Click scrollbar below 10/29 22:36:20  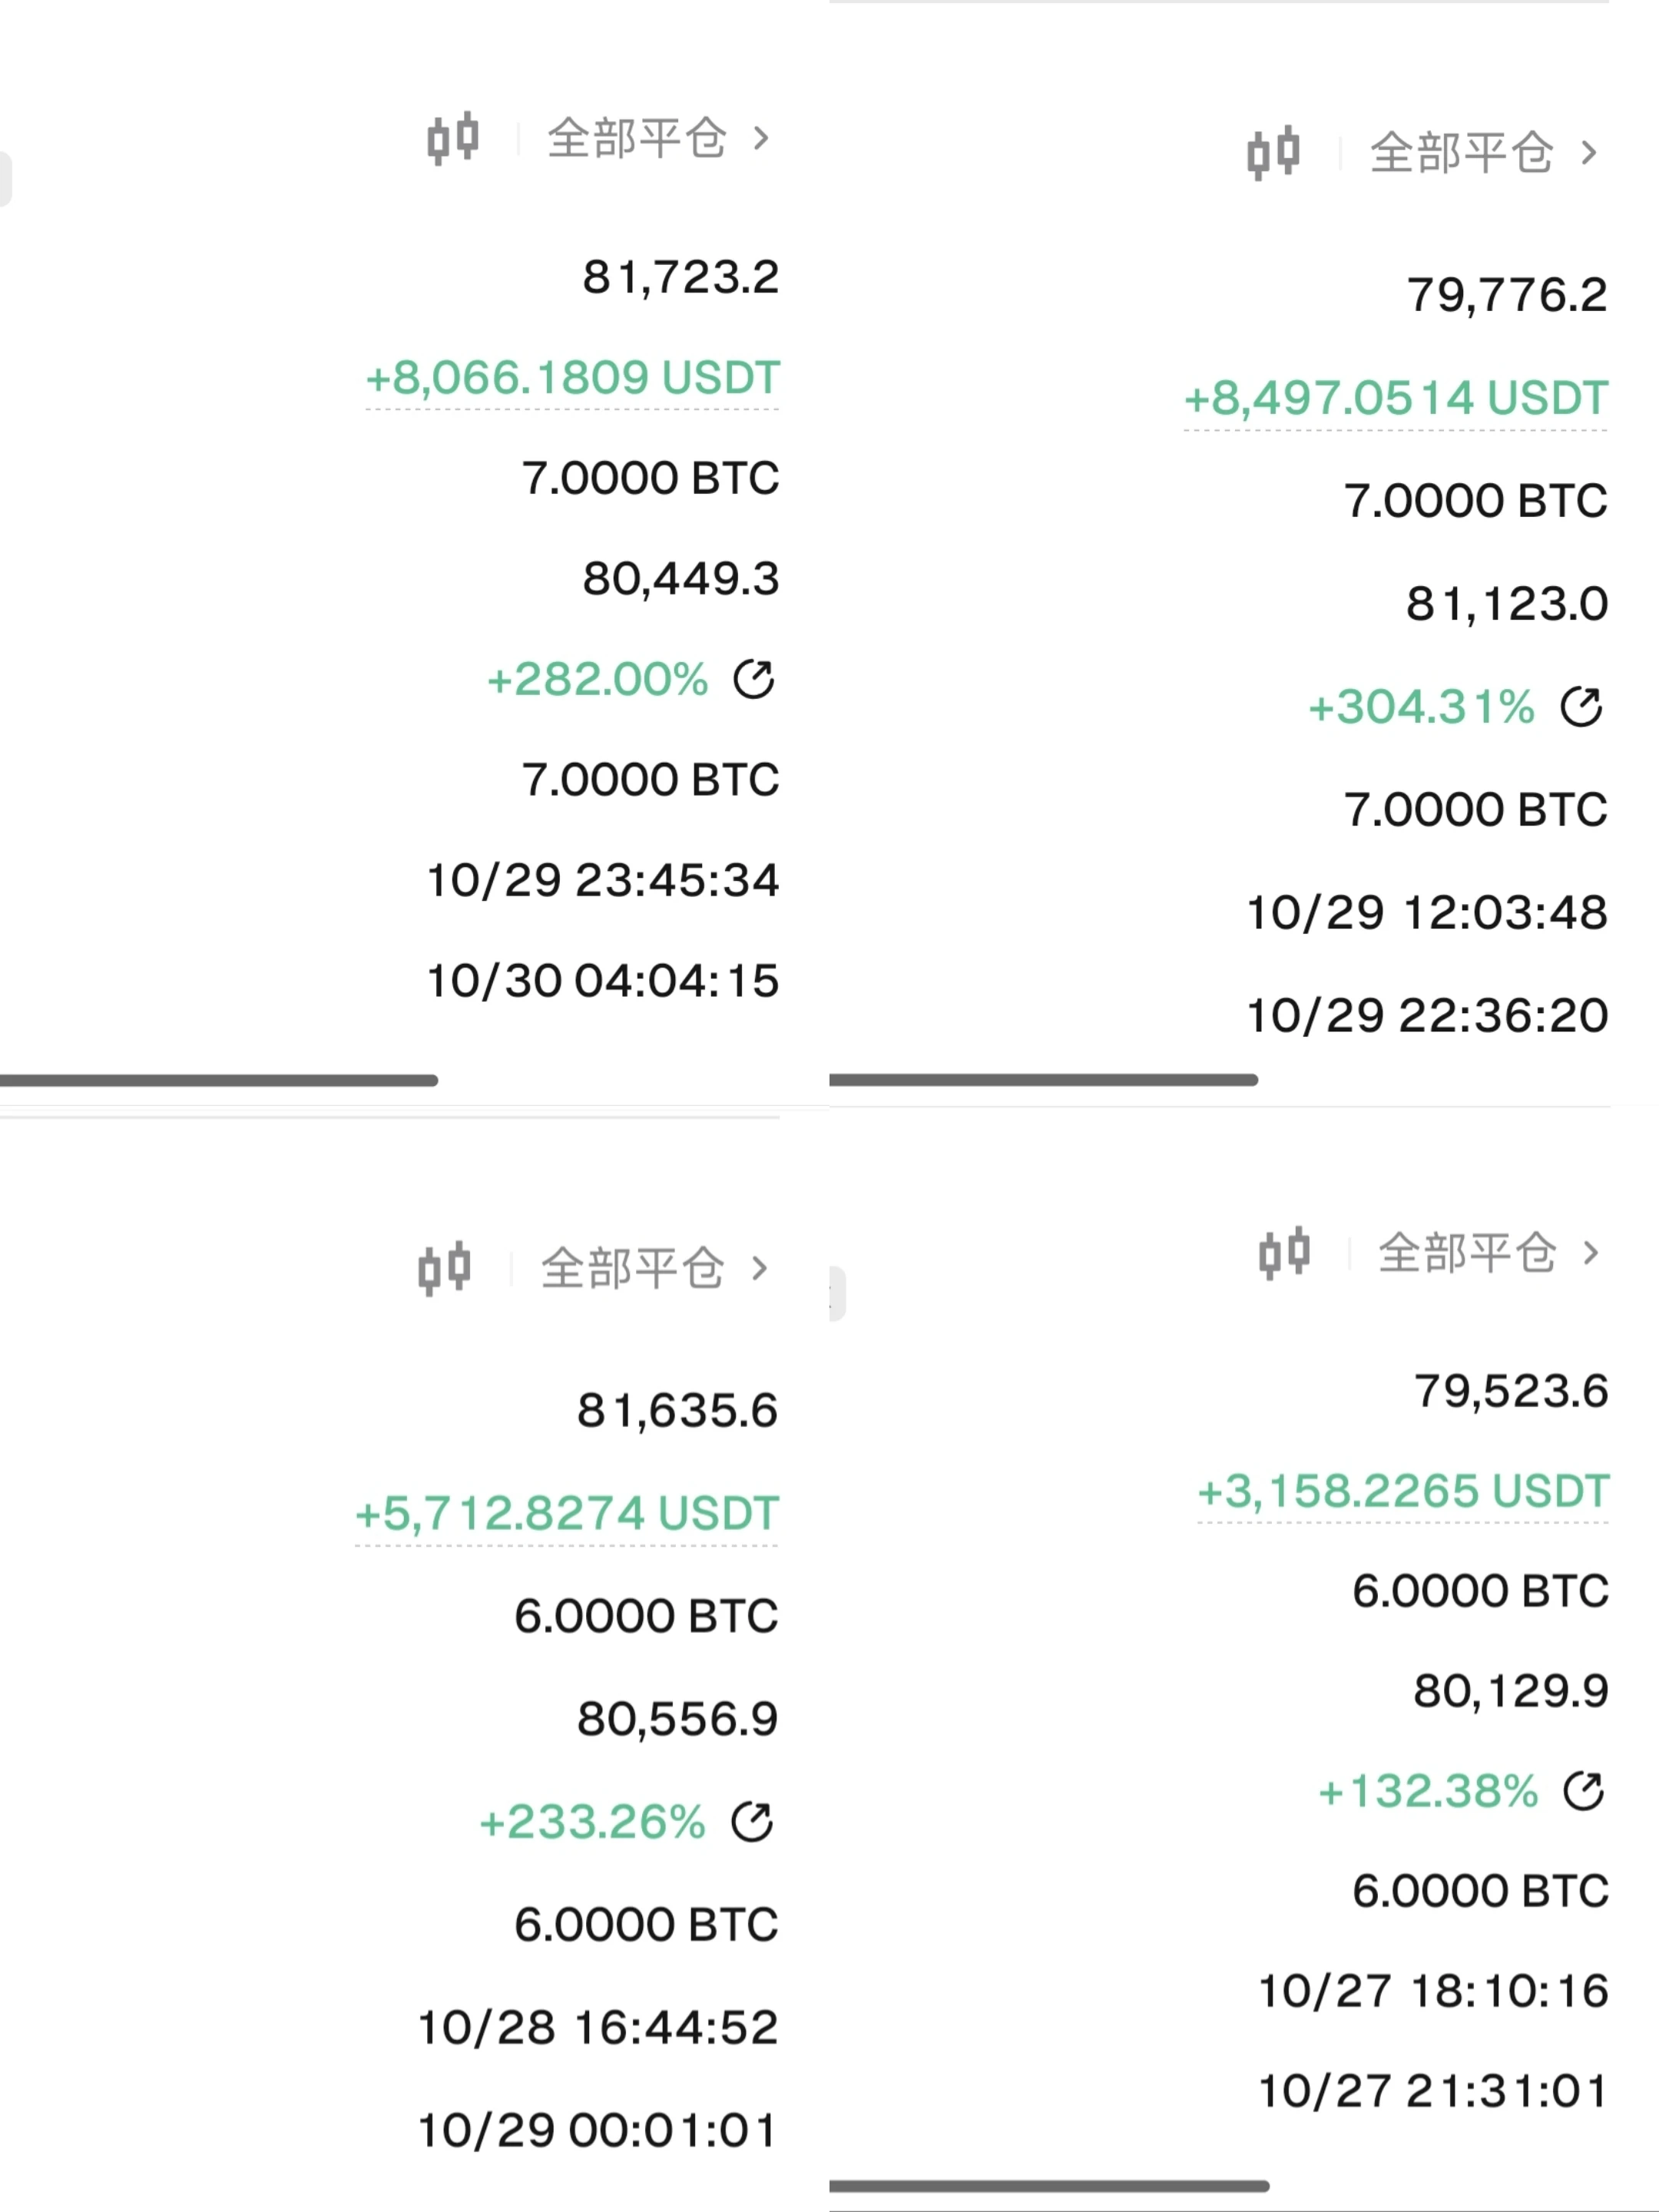pos(1043,1080)
